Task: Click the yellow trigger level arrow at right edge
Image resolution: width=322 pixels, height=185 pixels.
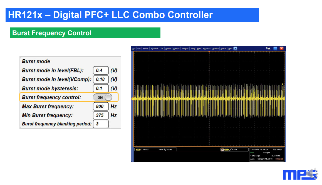Action: click(x=283, y=84)
